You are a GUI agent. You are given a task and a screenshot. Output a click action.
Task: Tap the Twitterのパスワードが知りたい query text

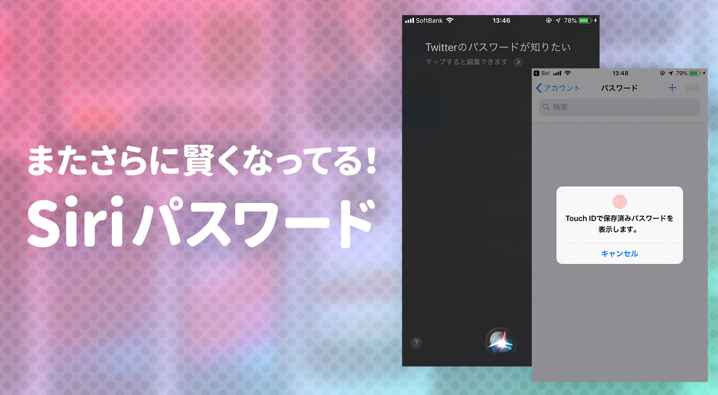tap(498, 47)
